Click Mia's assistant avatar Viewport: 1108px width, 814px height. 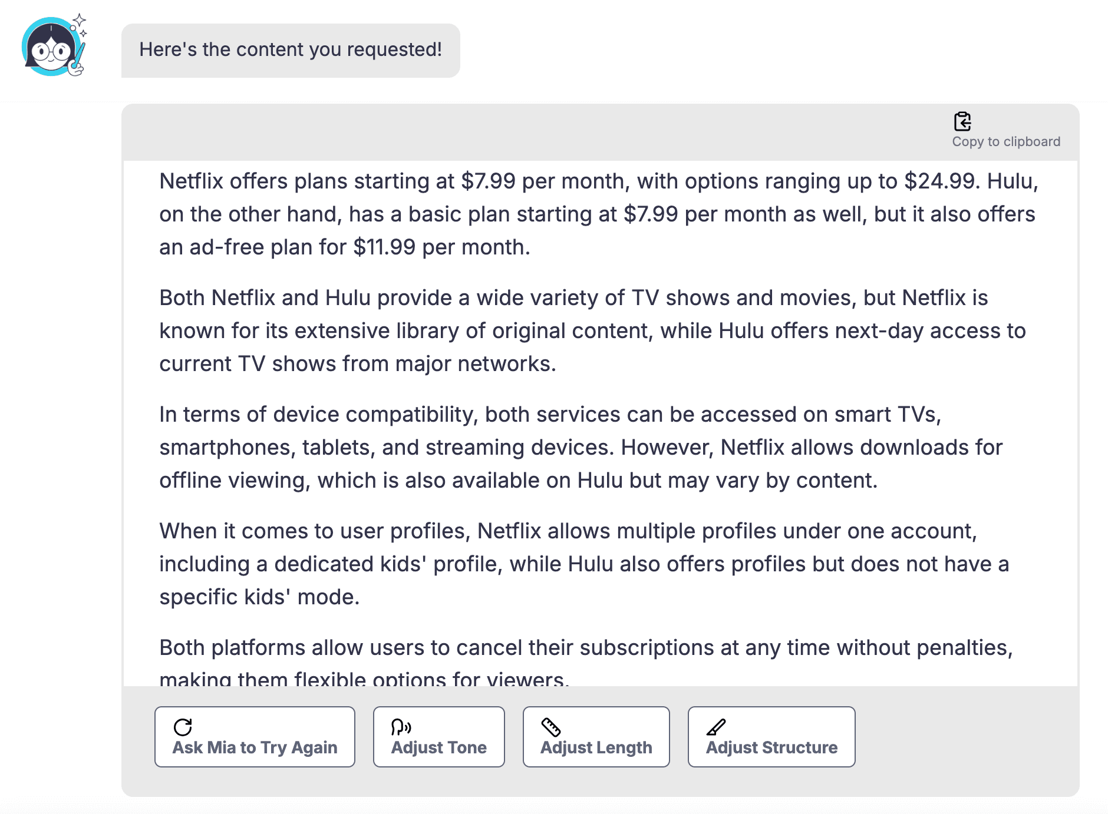pos(52,47)
